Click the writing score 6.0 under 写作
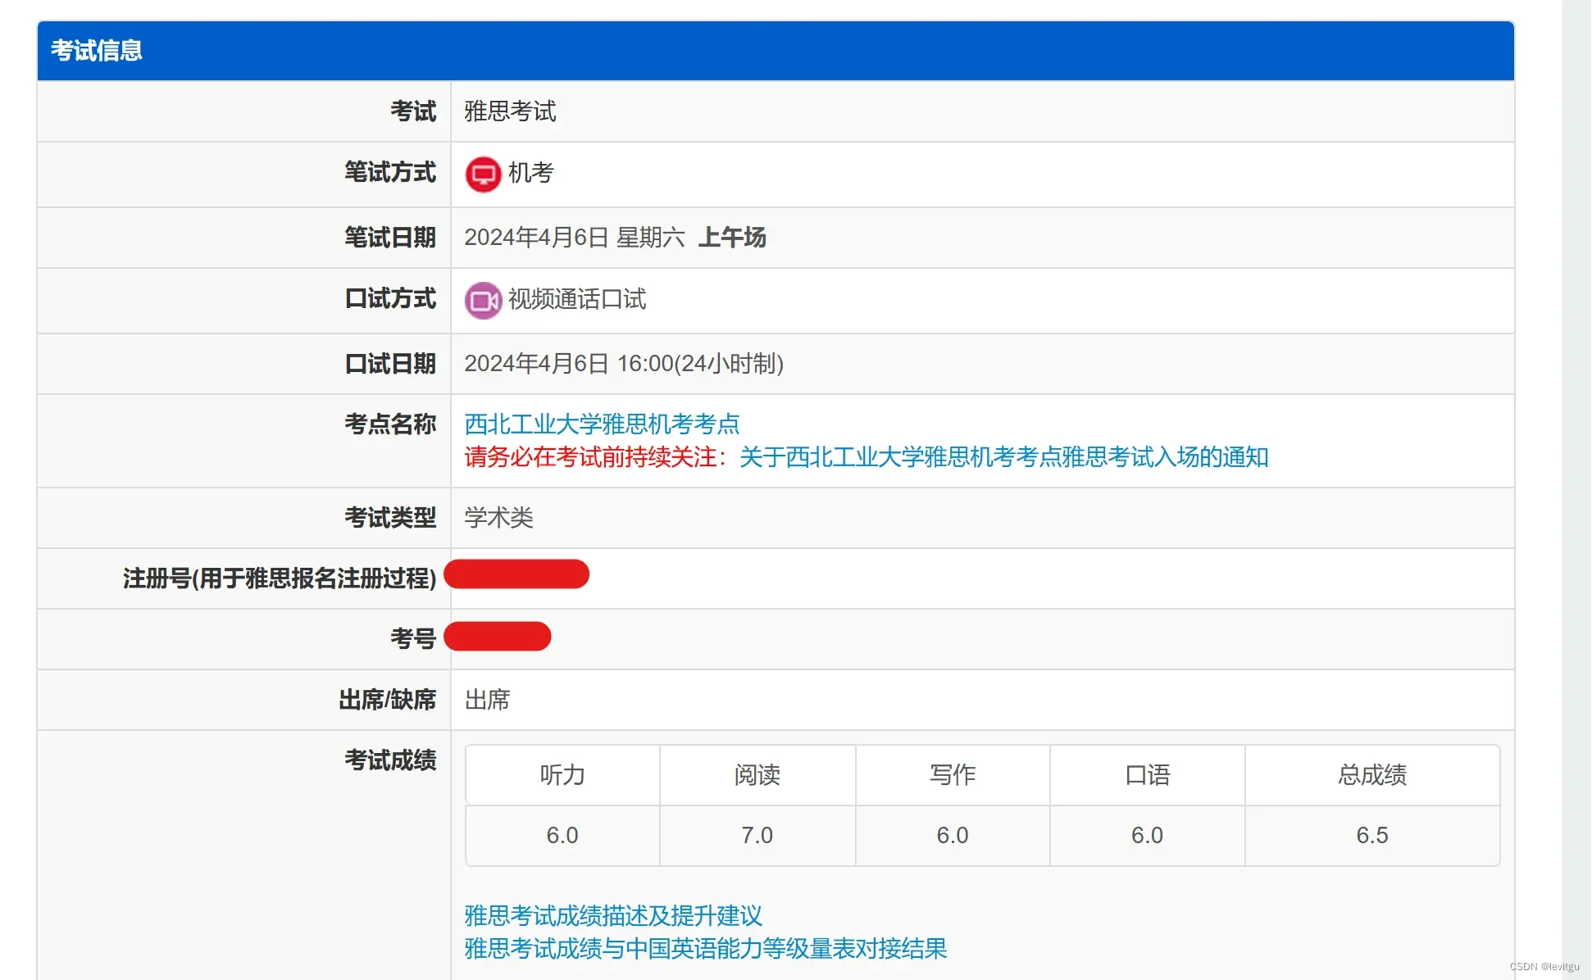Viewport: 1592px width, 980px height. (x=953, y=836)
